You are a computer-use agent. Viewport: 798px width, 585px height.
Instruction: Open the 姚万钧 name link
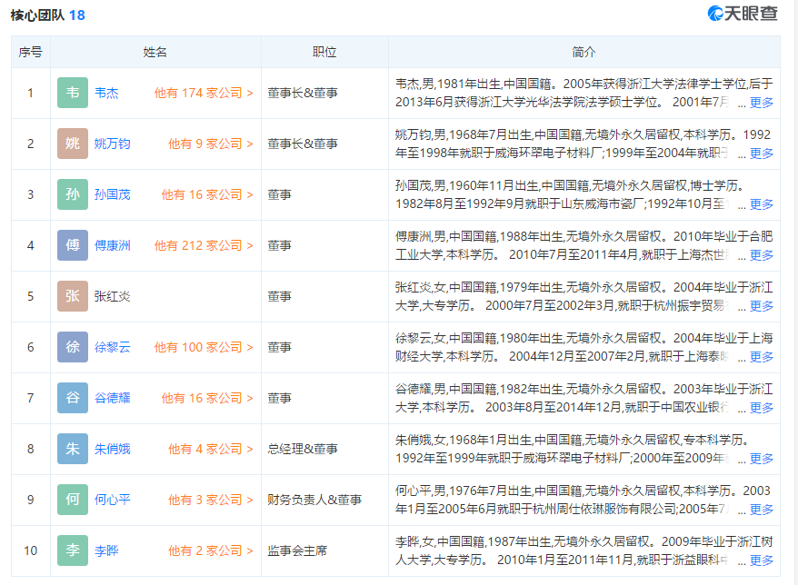point(113,144)
